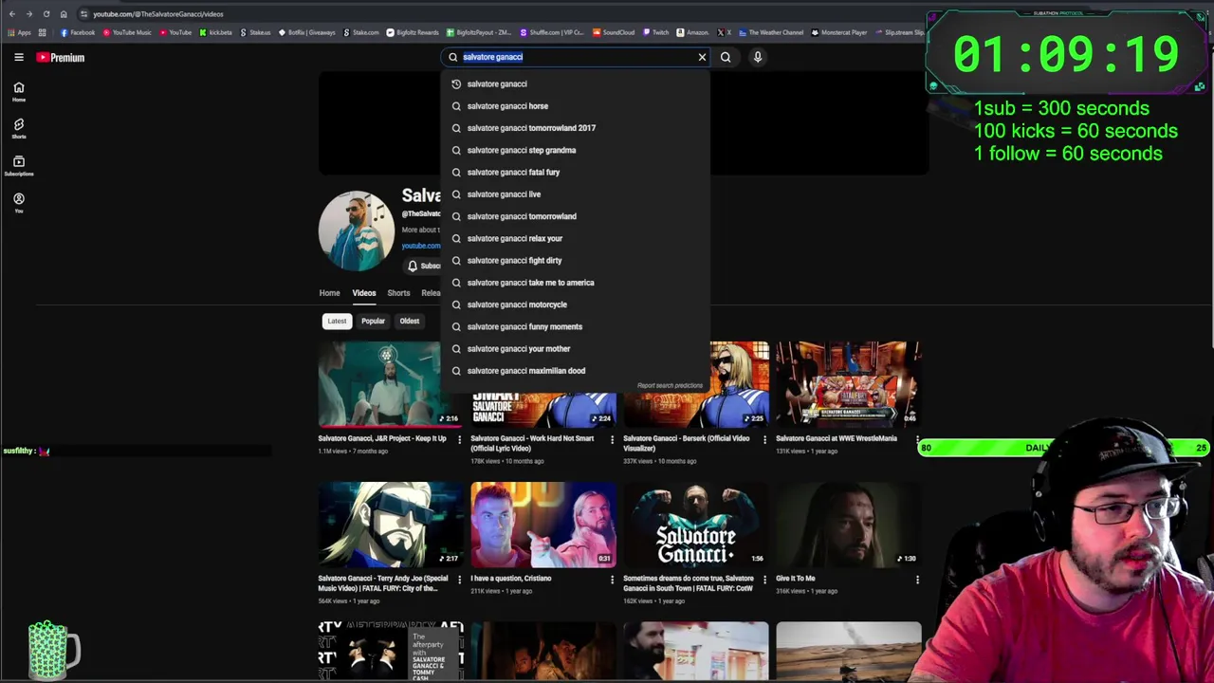
Task: Switch to the channel Home tab
Action: click(329, 293)
